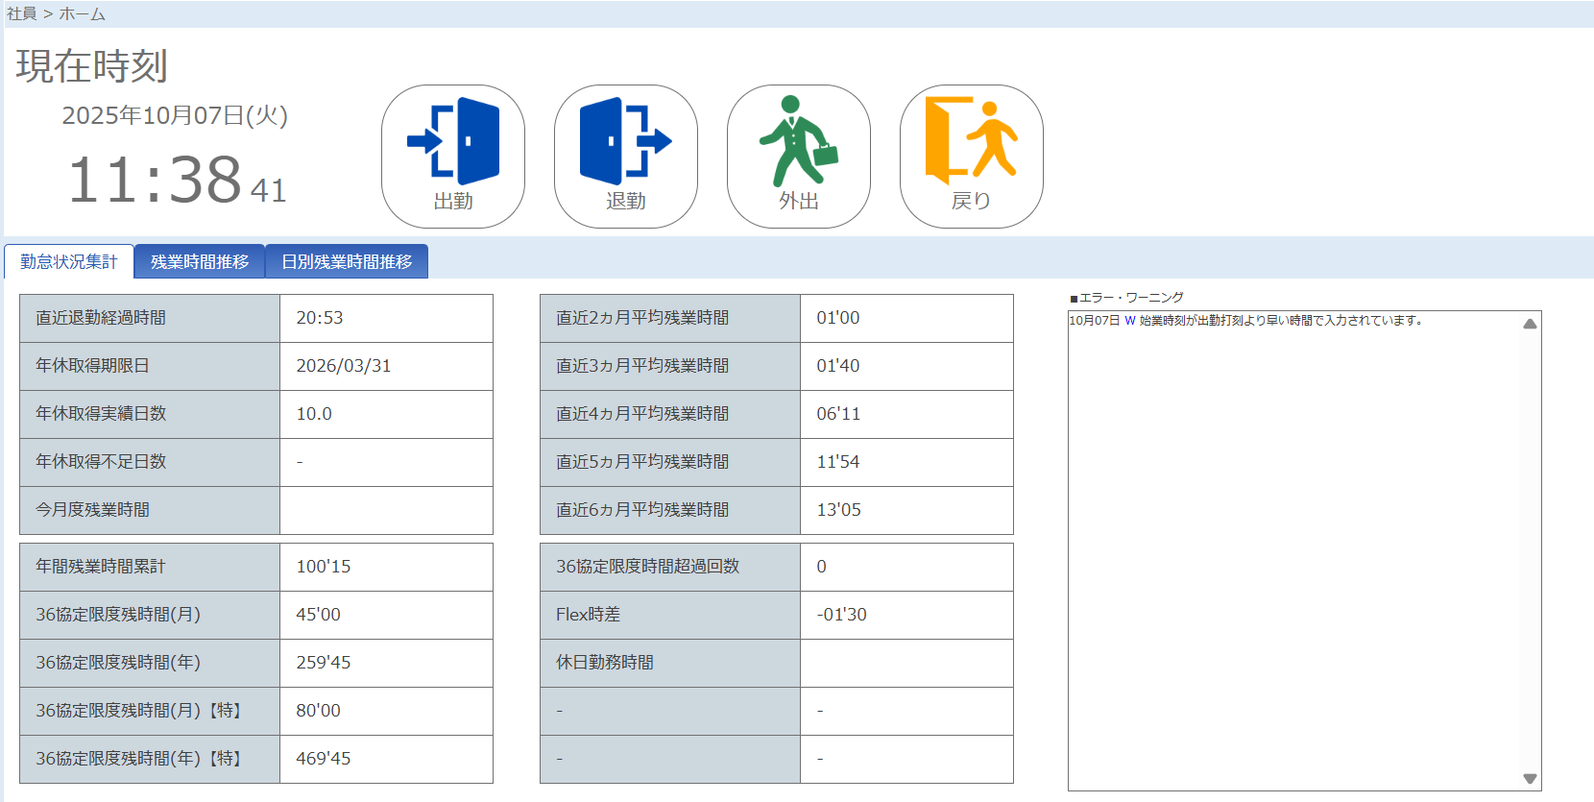Select the Flex時差 value -01'30
Screen dimensions: 1594x802
pyautogui.click(x=842, y=615)
